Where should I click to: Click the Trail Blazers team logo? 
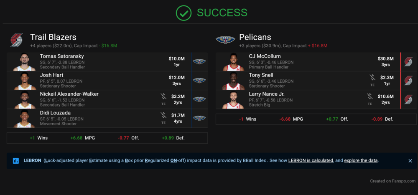pyautogui.click(x=16, y=40)
